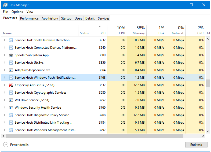Image resolution: width=211 pixels, height=152 pixels.
Task: Click the Diagnostic Policy Service gear icon
Action: pos(11,115)
